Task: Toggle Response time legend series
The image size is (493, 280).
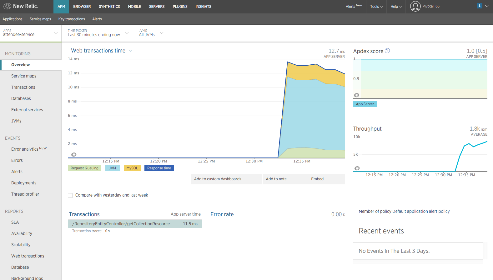Action: click(x=159, y=168)
